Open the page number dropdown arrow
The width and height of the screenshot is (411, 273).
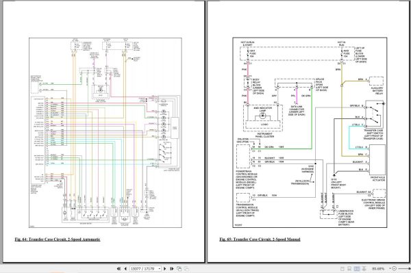[159, 269]
